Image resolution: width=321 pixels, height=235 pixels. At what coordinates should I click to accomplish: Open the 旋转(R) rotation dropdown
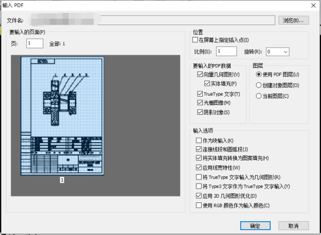pos(277,52)
